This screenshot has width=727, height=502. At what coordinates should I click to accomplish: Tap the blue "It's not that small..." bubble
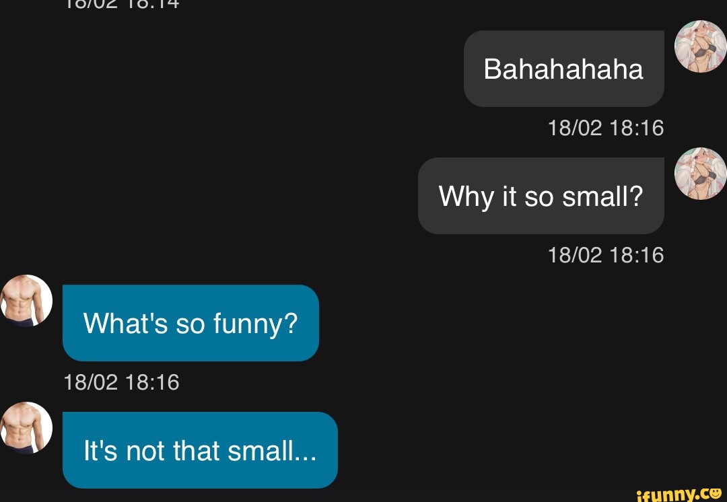[x=200, y=450]
